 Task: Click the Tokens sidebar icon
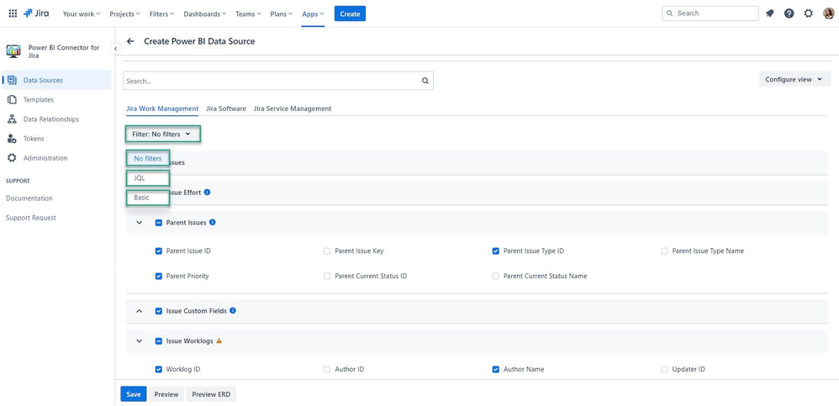(x=12, y=139)
